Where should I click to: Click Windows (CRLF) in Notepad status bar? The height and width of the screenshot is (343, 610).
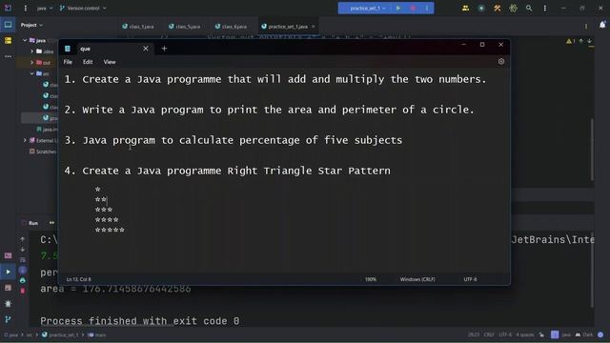coord(417,279)
